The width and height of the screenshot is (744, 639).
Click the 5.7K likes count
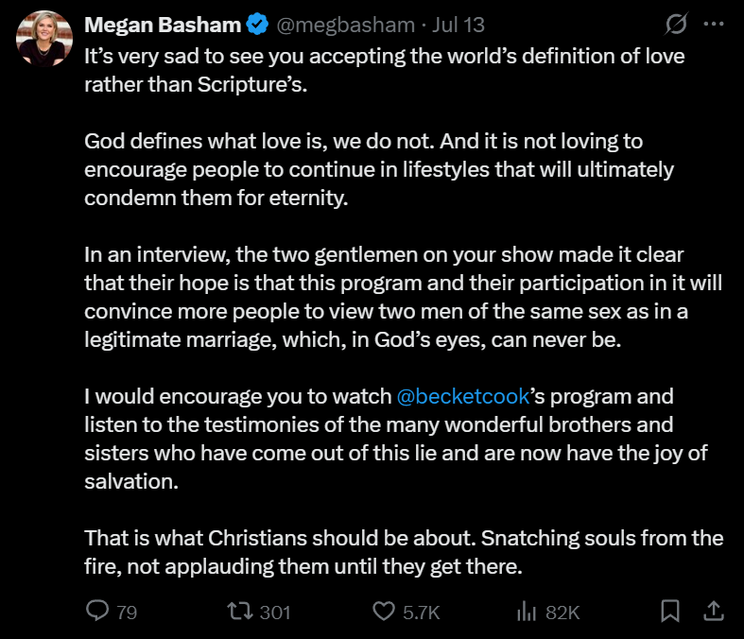422,613
